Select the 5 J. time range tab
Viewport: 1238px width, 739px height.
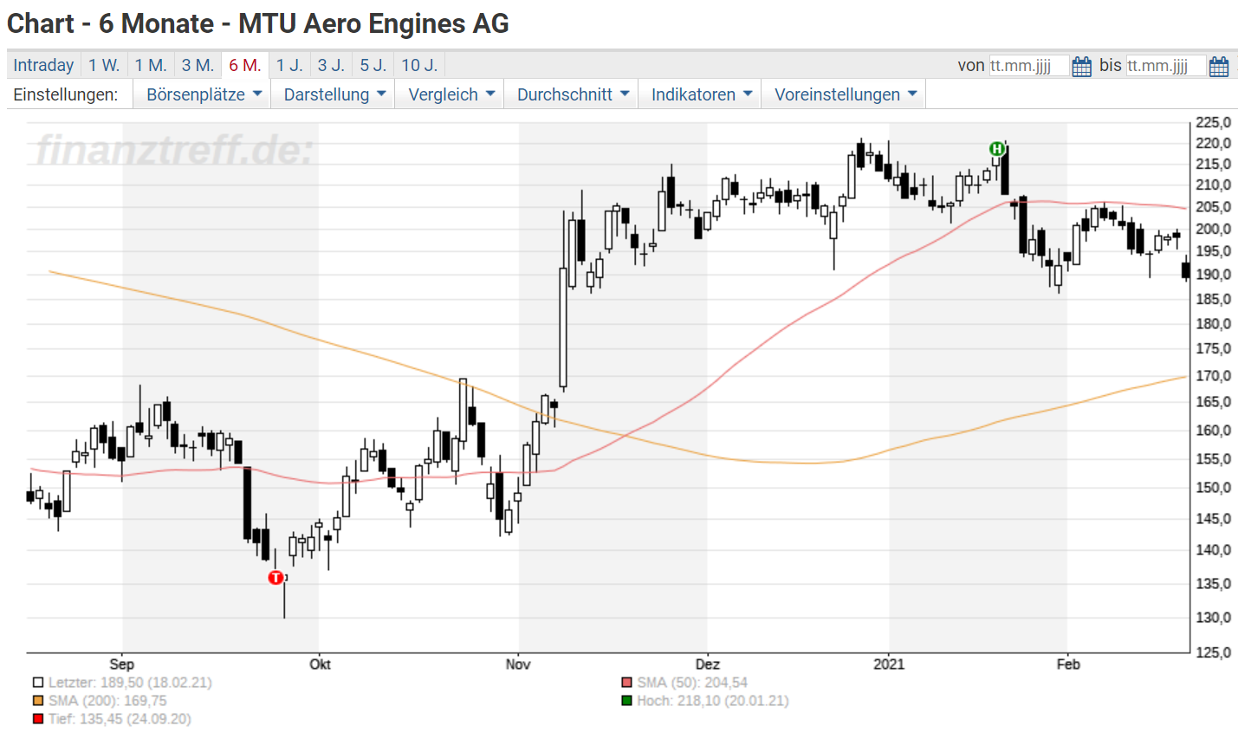pos(373,65)
